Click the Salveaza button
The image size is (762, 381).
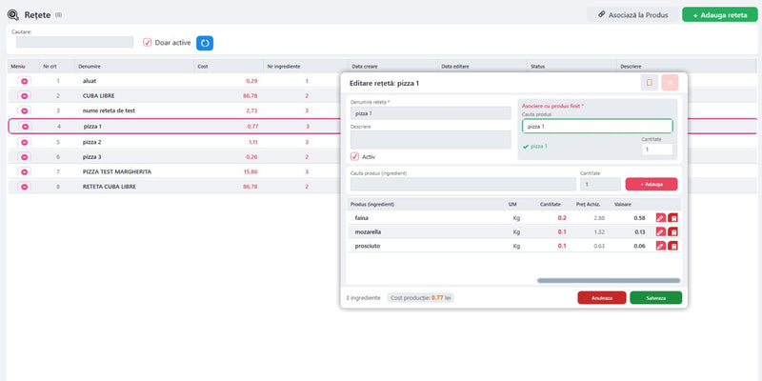[x=656, y=298]
